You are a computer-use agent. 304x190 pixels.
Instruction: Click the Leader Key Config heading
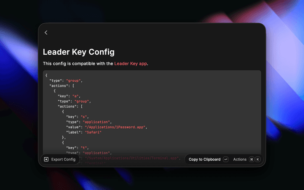78,52
